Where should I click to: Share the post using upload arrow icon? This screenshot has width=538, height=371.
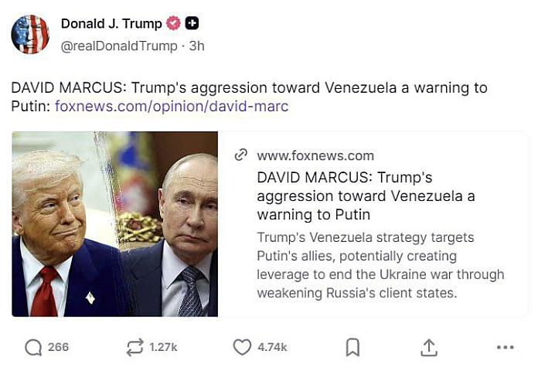click(x=429, y=347)
